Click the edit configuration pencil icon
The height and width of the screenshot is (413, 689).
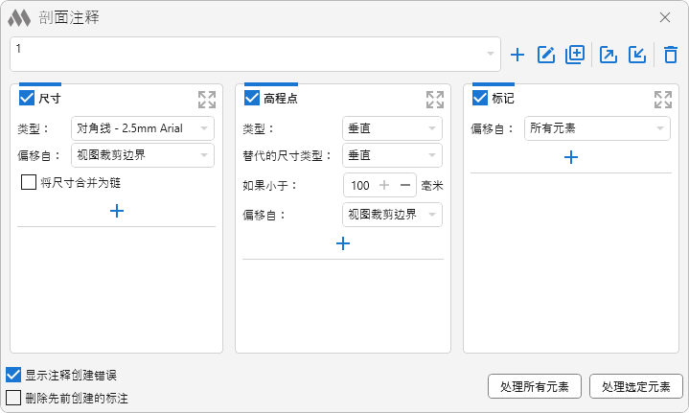click(546, 55)
